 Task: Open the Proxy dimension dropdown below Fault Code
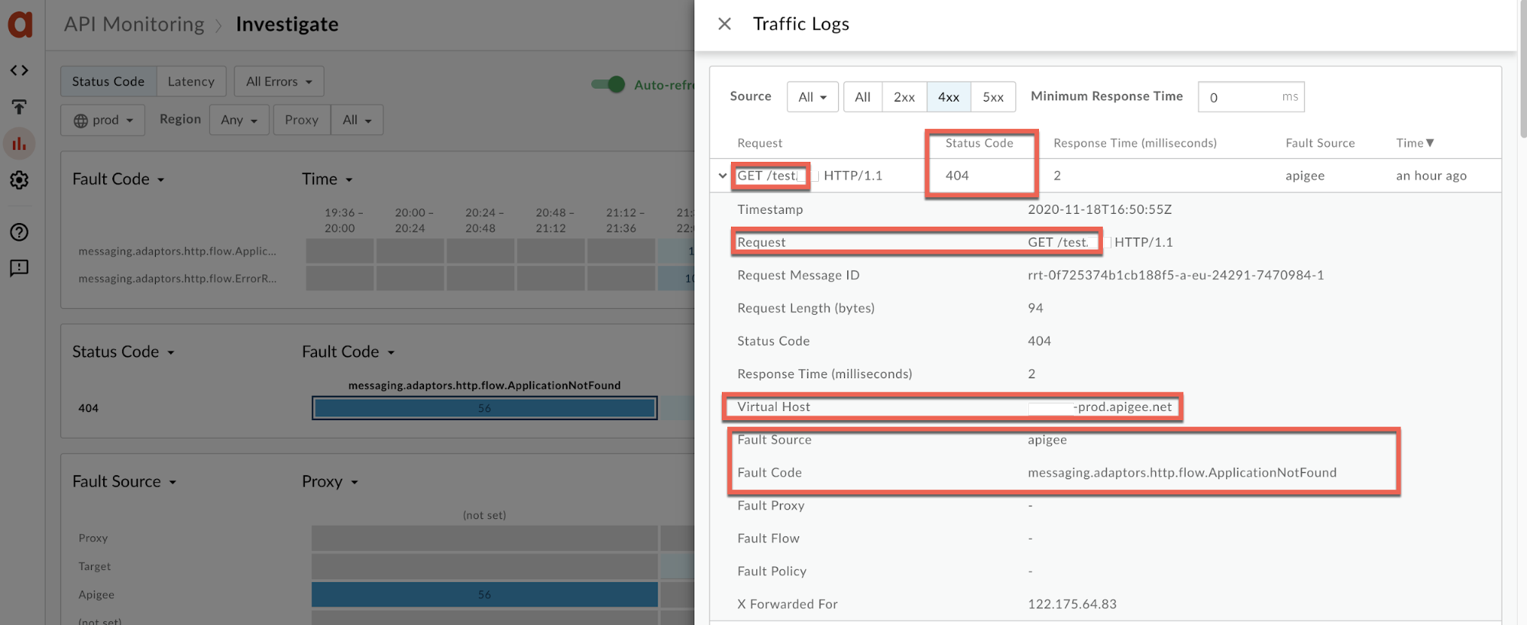pos(329,481)
